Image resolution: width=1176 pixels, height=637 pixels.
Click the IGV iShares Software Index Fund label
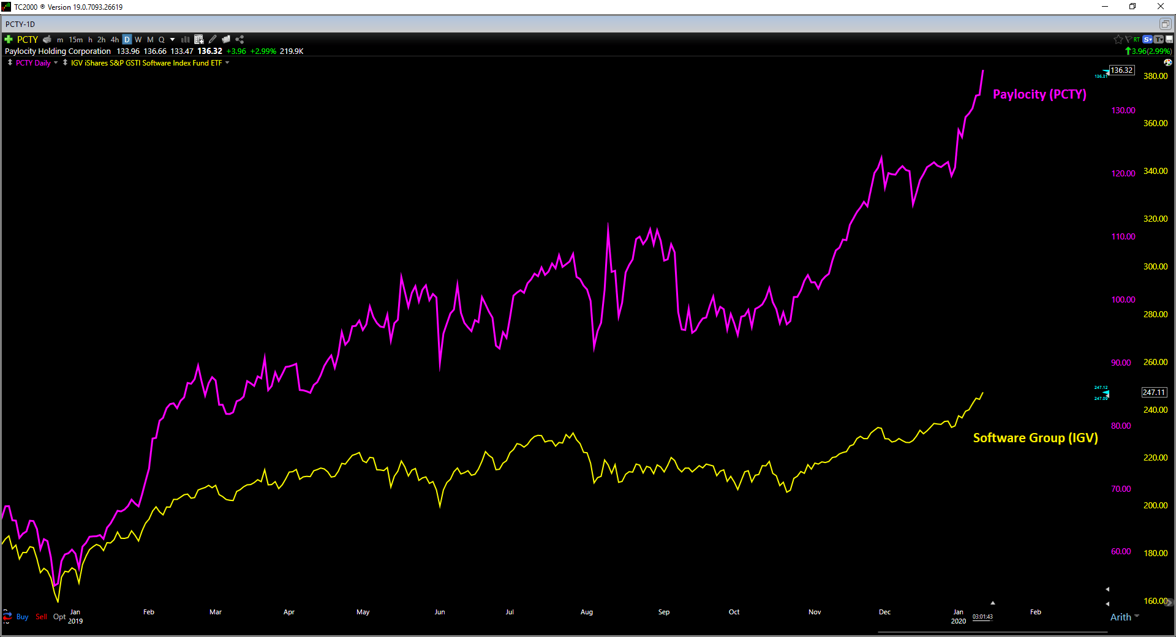pos(146,63)
